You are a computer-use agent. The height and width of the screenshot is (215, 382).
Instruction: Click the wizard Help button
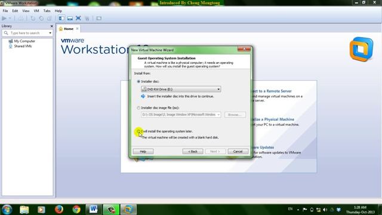click(x=143, y=151)
